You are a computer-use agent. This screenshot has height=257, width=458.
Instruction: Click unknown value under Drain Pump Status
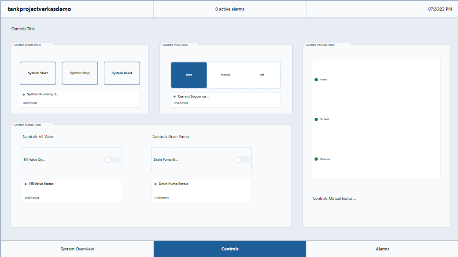(162, 198)
